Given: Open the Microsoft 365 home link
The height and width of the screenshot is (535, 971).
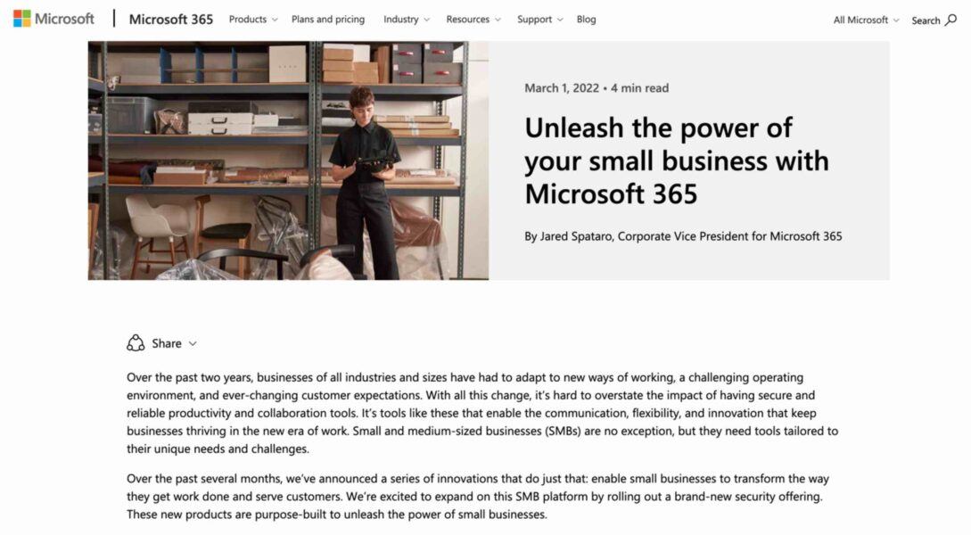Looking at the screenshot, I should click(171, 19).
